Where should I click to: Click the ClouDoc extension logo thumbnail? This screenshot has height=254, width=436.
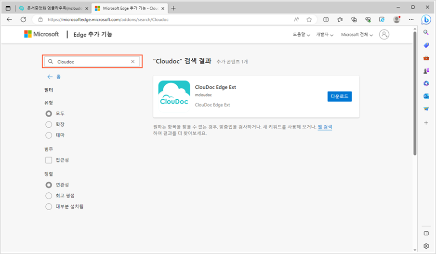174,96
